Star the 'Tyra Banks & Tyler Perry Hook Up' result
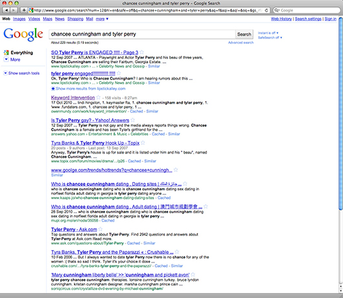This screenshot has height=298, width=343. pos(143,143)
